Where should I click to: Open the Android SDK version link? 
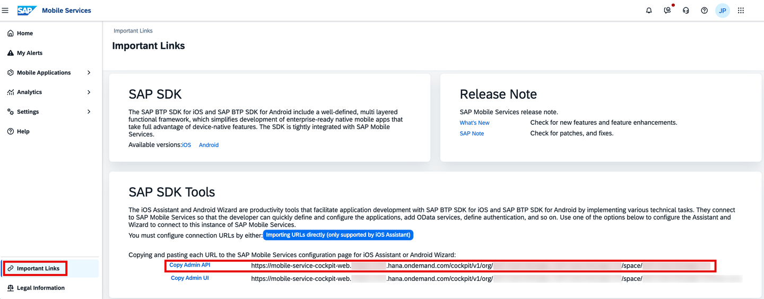209,145
